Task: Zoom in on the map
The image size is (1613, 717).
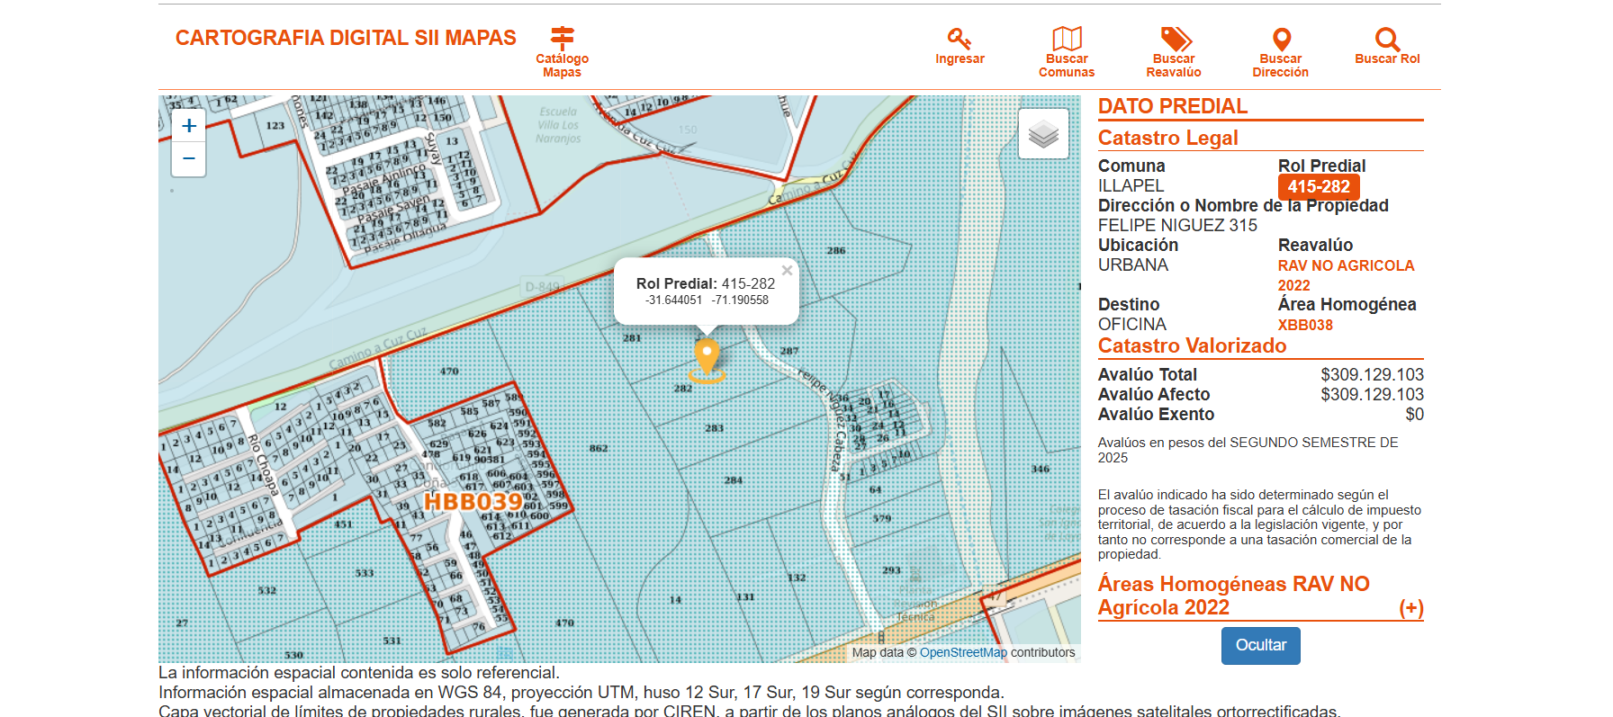Action: point(189,126)
